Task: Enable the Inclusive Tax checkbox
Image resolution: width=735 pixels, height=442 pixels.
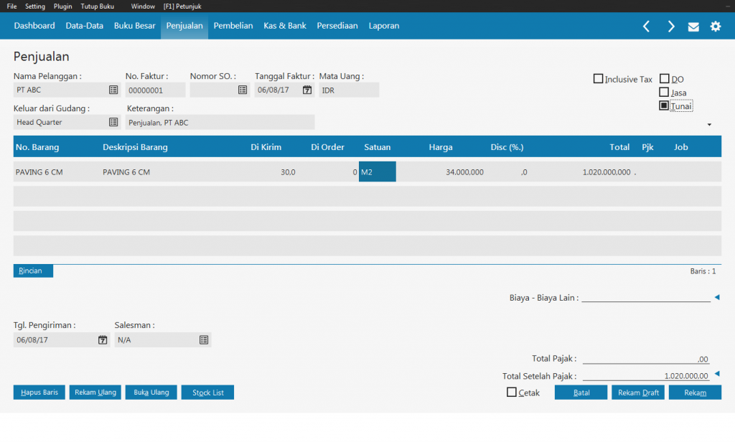Action: pos(598,79)
